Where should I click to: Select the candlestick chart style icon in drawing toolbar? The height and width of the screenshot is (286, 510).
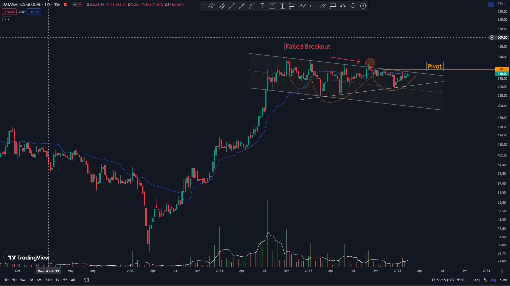[211, 6]
